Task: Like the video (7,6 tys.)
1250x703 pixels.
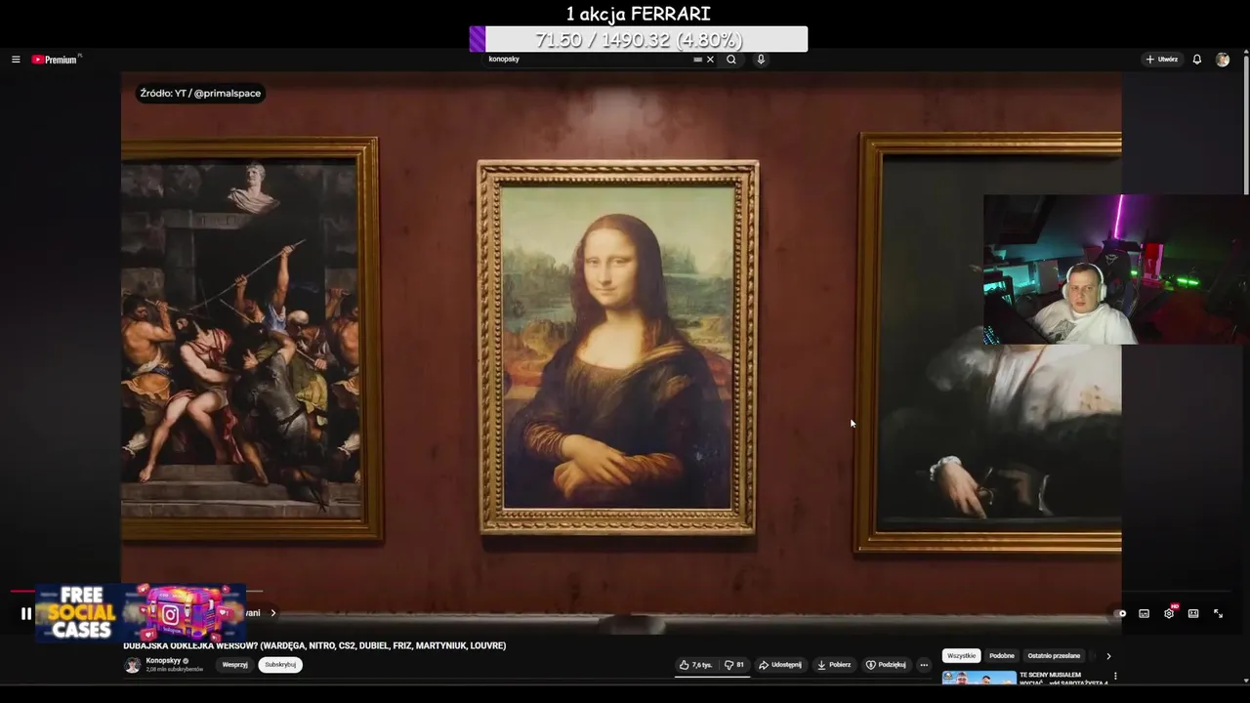Action: pos(696,665)
